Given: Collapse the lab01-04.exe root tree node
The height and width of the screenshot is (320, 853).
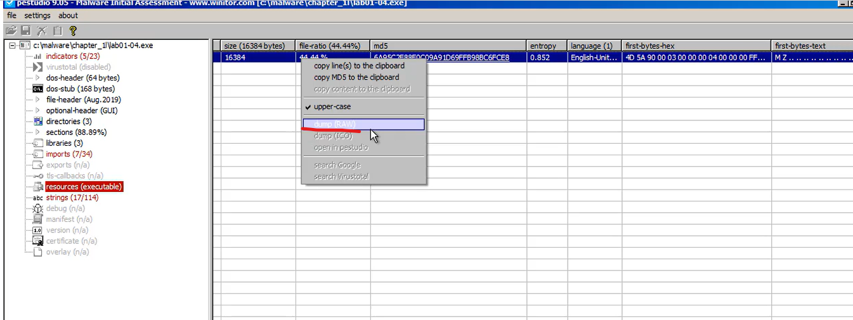Looking at the screenshot, I should click(12, 46).
